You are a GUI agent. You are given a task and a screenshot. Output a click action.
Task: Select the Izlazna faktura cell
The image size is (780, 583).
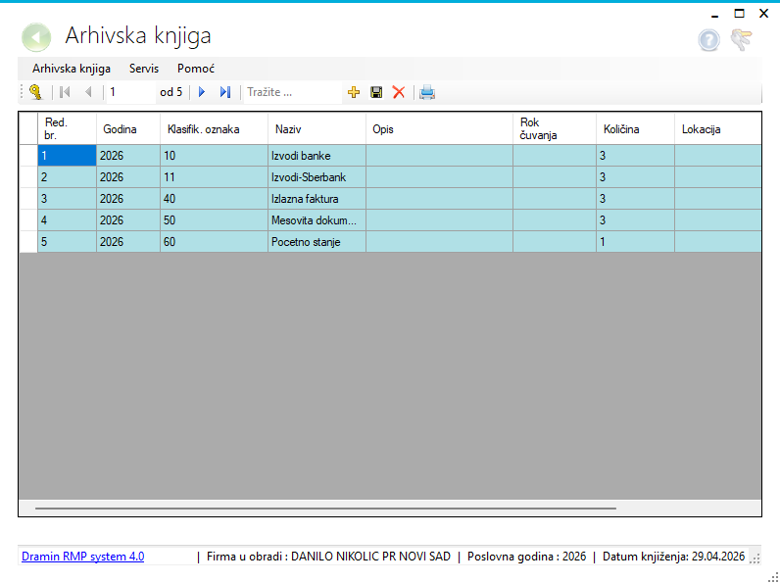tap(317, 199)
